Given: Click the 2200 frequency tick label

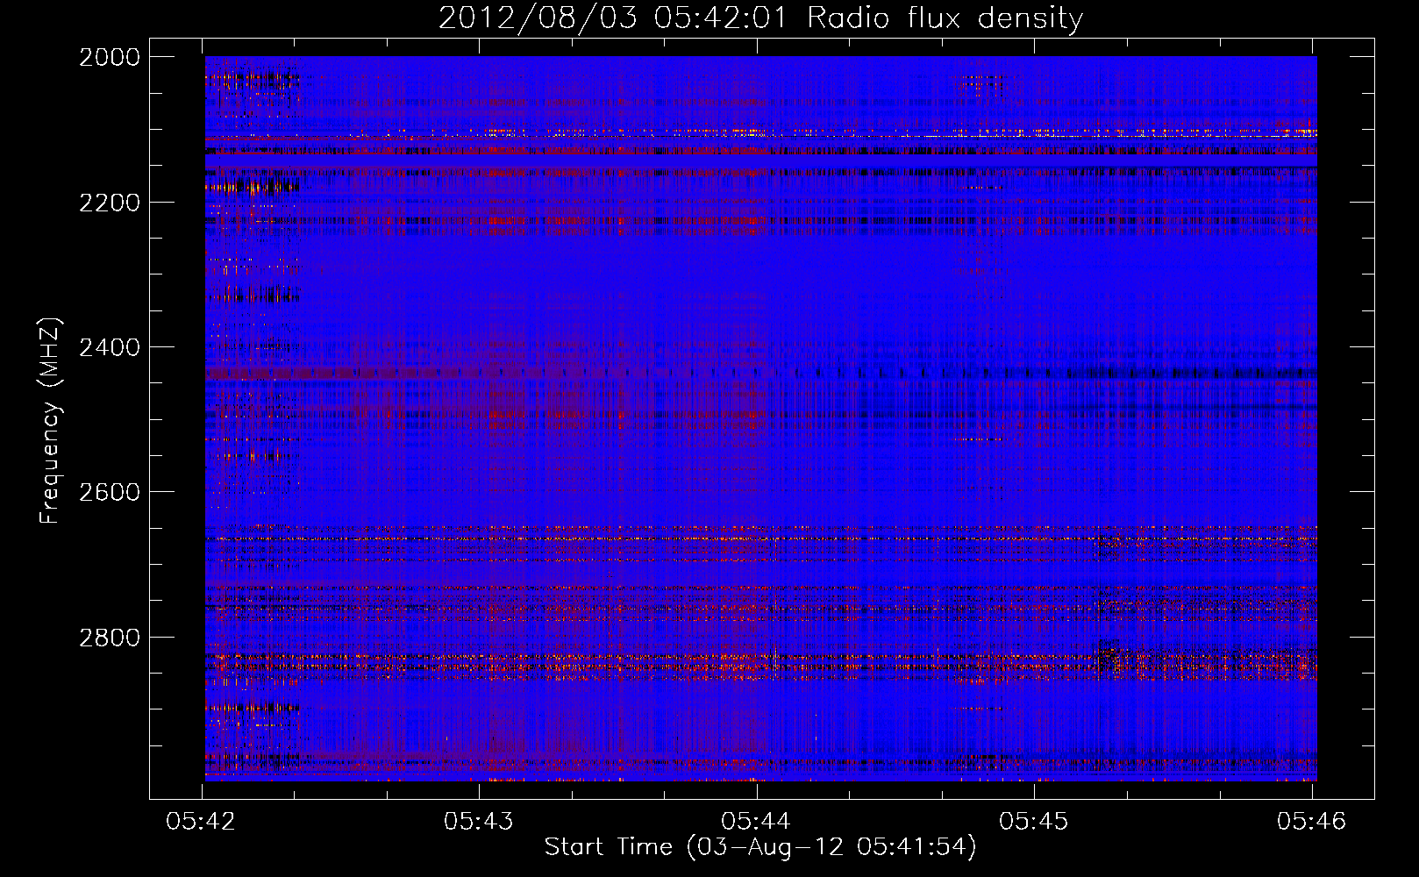Looking at the screenshot, I should coord(110,203).
